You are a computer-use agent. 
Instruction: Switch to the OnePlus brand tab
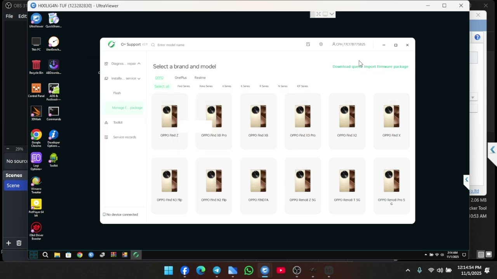pos(181,77)
